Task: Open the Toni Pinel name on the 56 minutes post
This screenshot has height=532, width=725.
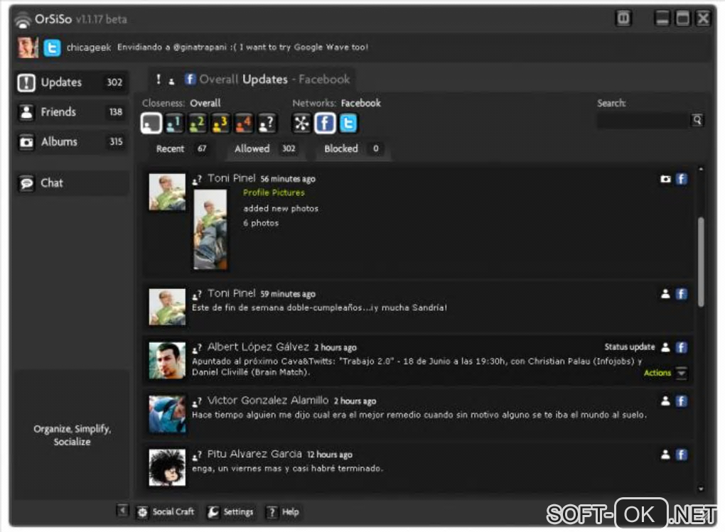Action: (x=231, y=178)
